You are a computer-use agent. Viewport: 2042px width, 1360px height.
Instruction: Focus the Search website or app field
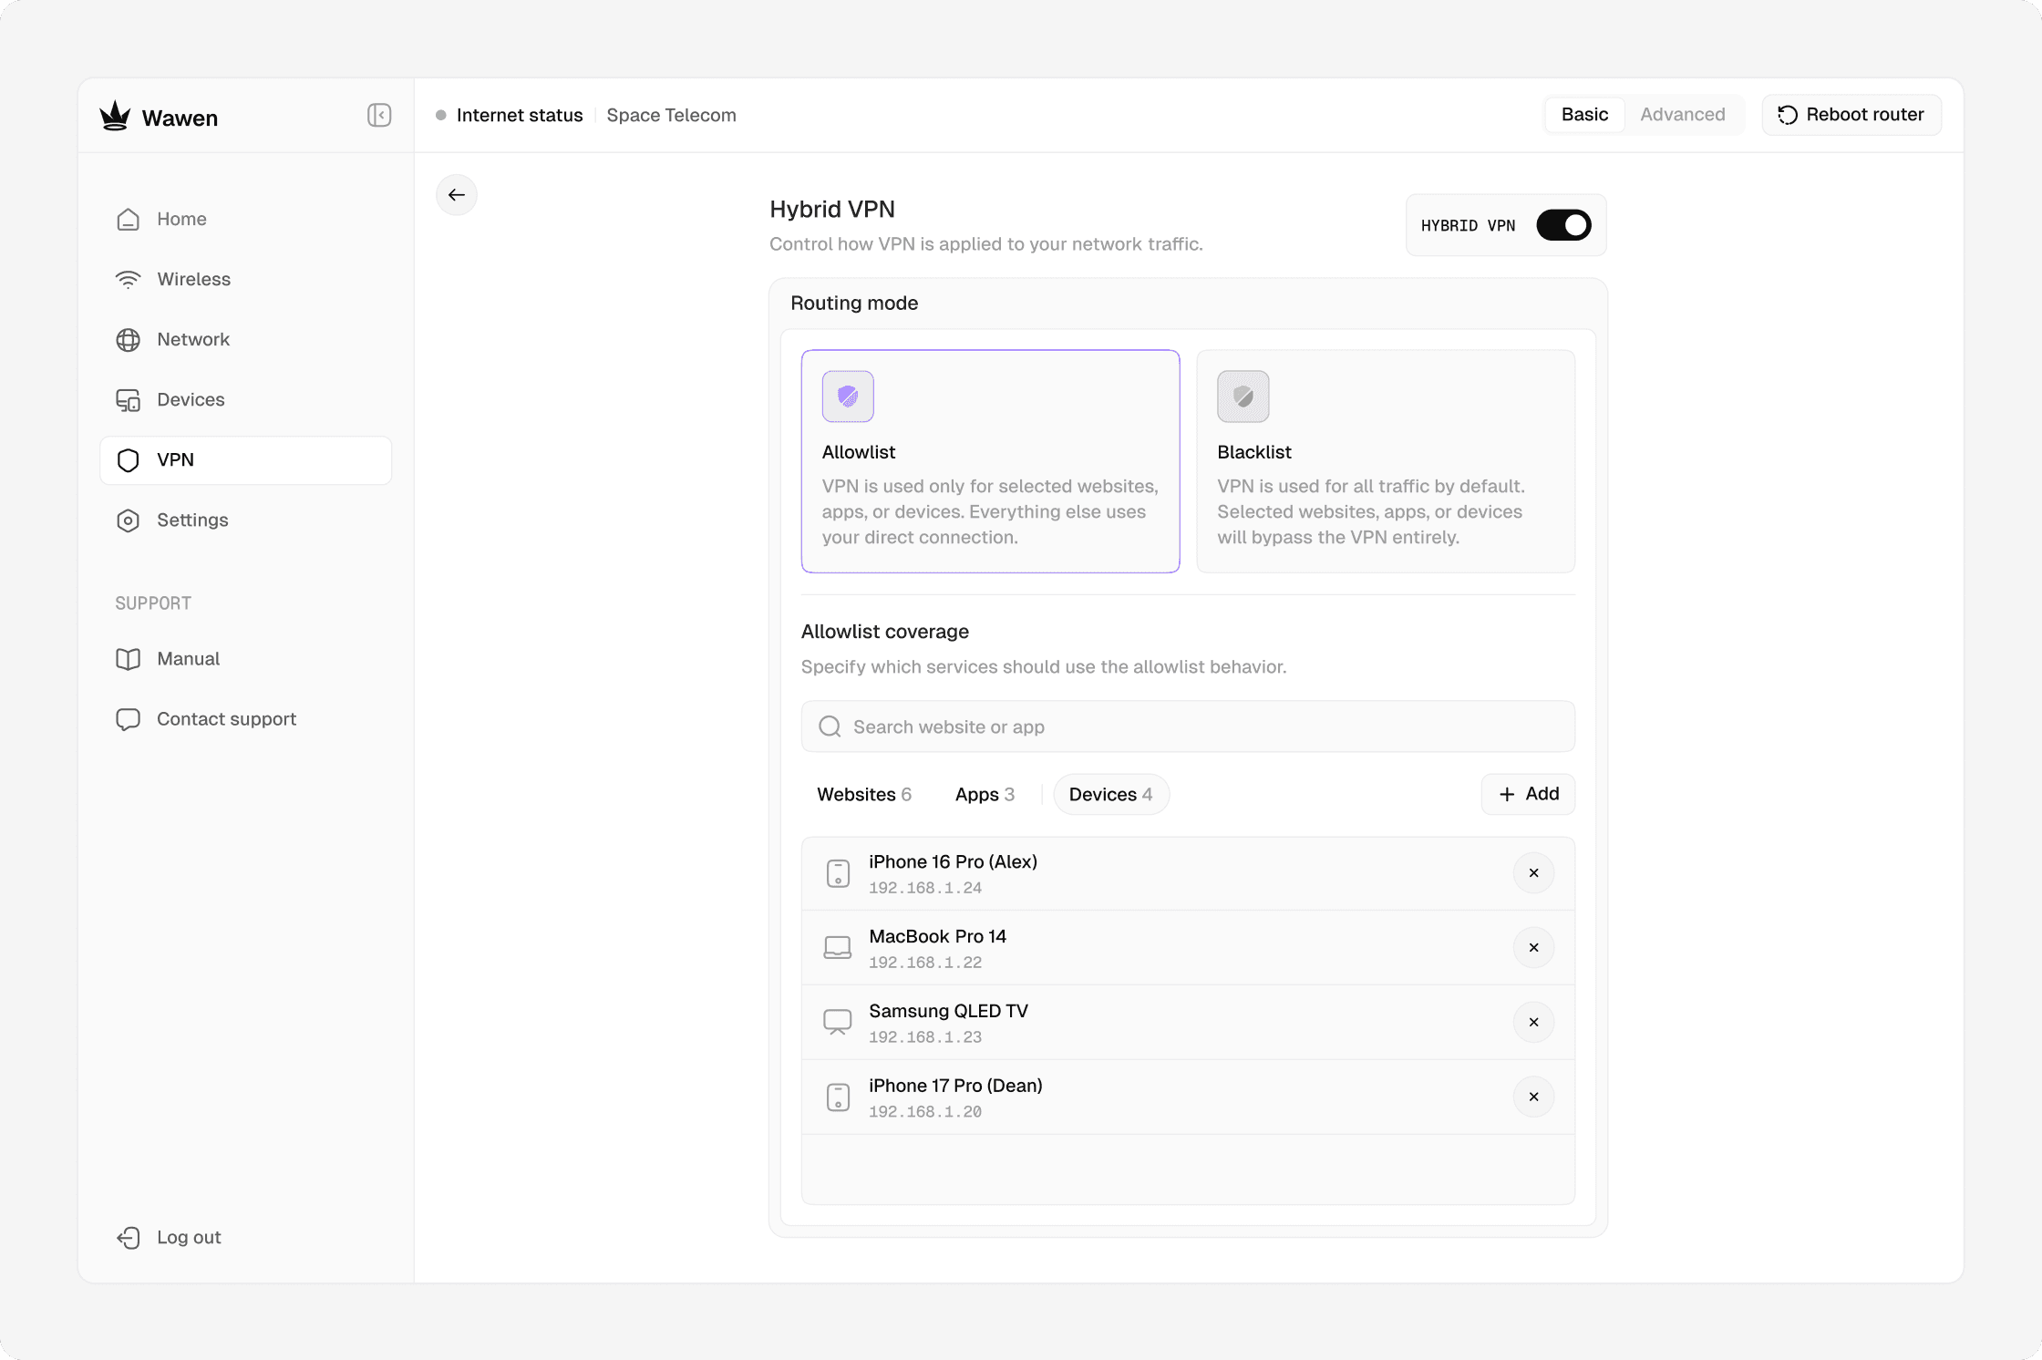[x=1188, y=726]
